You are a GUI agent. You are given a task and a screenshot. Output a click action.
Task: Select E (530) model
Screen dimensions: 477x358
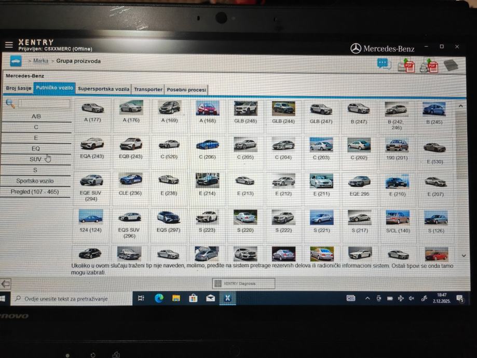[x=435, y=153]
